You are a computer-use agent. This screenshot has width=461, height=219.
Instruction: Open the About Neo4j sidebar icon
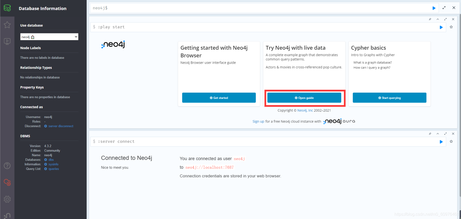7,216
